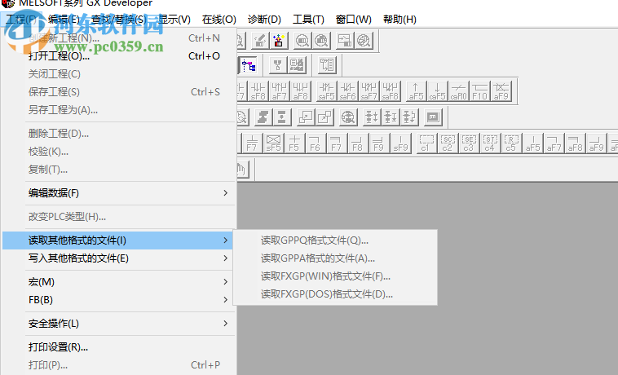Select the saF8 ladder symbol button
The image size is (618, 375).
pyautogui.click(x=391, y=91)
